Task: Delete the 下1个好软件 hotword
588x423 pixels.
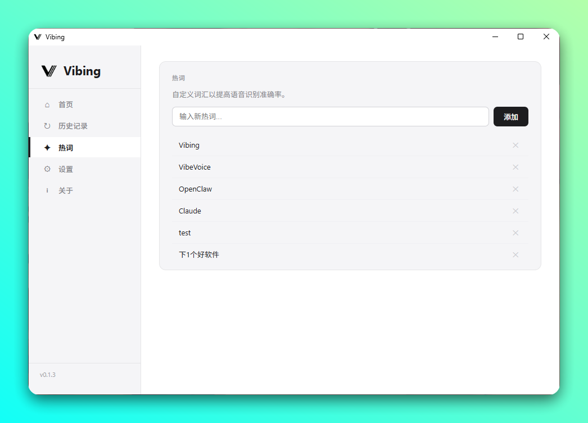Action: coord(515,254)
